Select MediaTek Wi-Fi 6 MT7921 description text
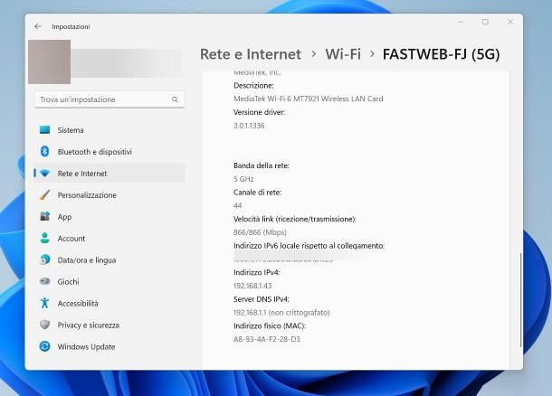 click(x=308, y=99)
